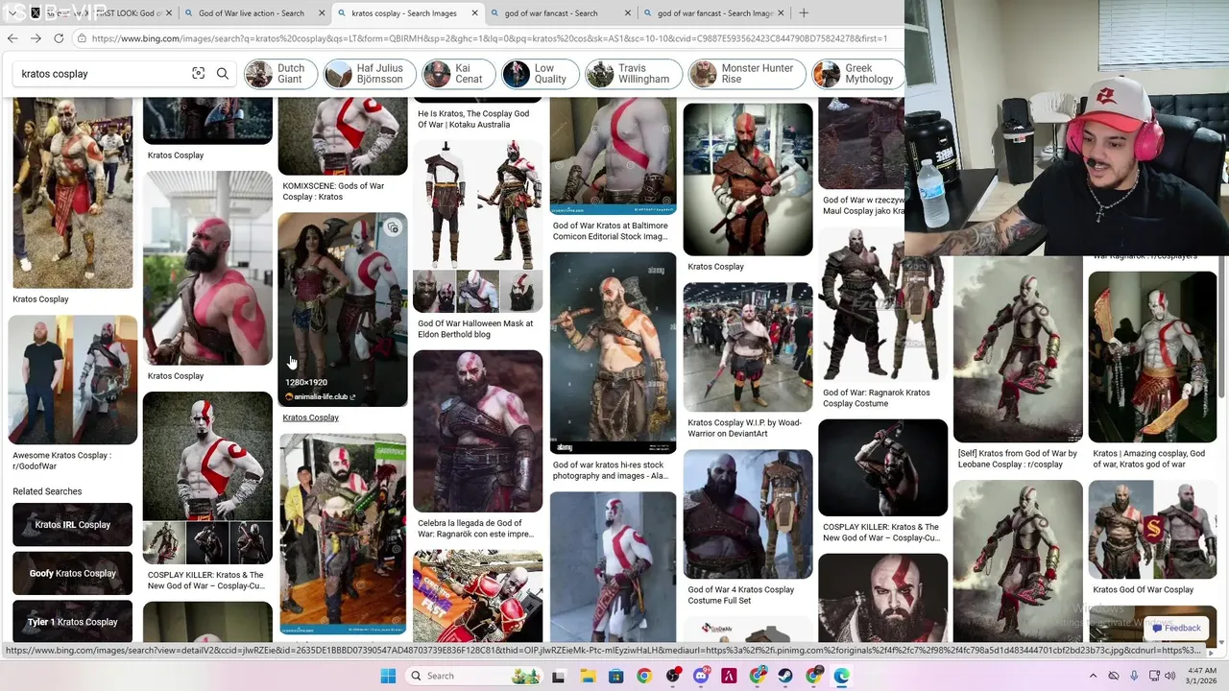Screen dimensions: 1229x691
Task: Open a new browser tab with plus button
Action: pyautogui.click(x=804, y=13)
